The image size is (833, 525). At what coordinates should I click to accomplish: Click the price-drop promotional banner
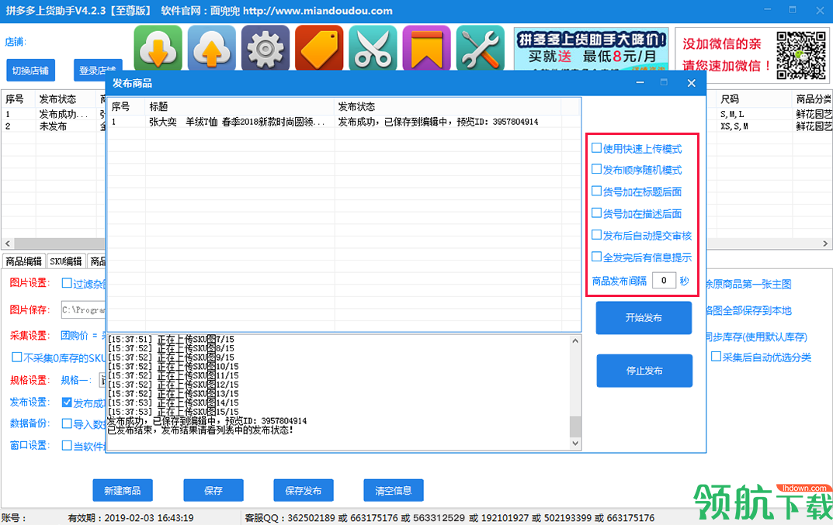click(591, 50)
